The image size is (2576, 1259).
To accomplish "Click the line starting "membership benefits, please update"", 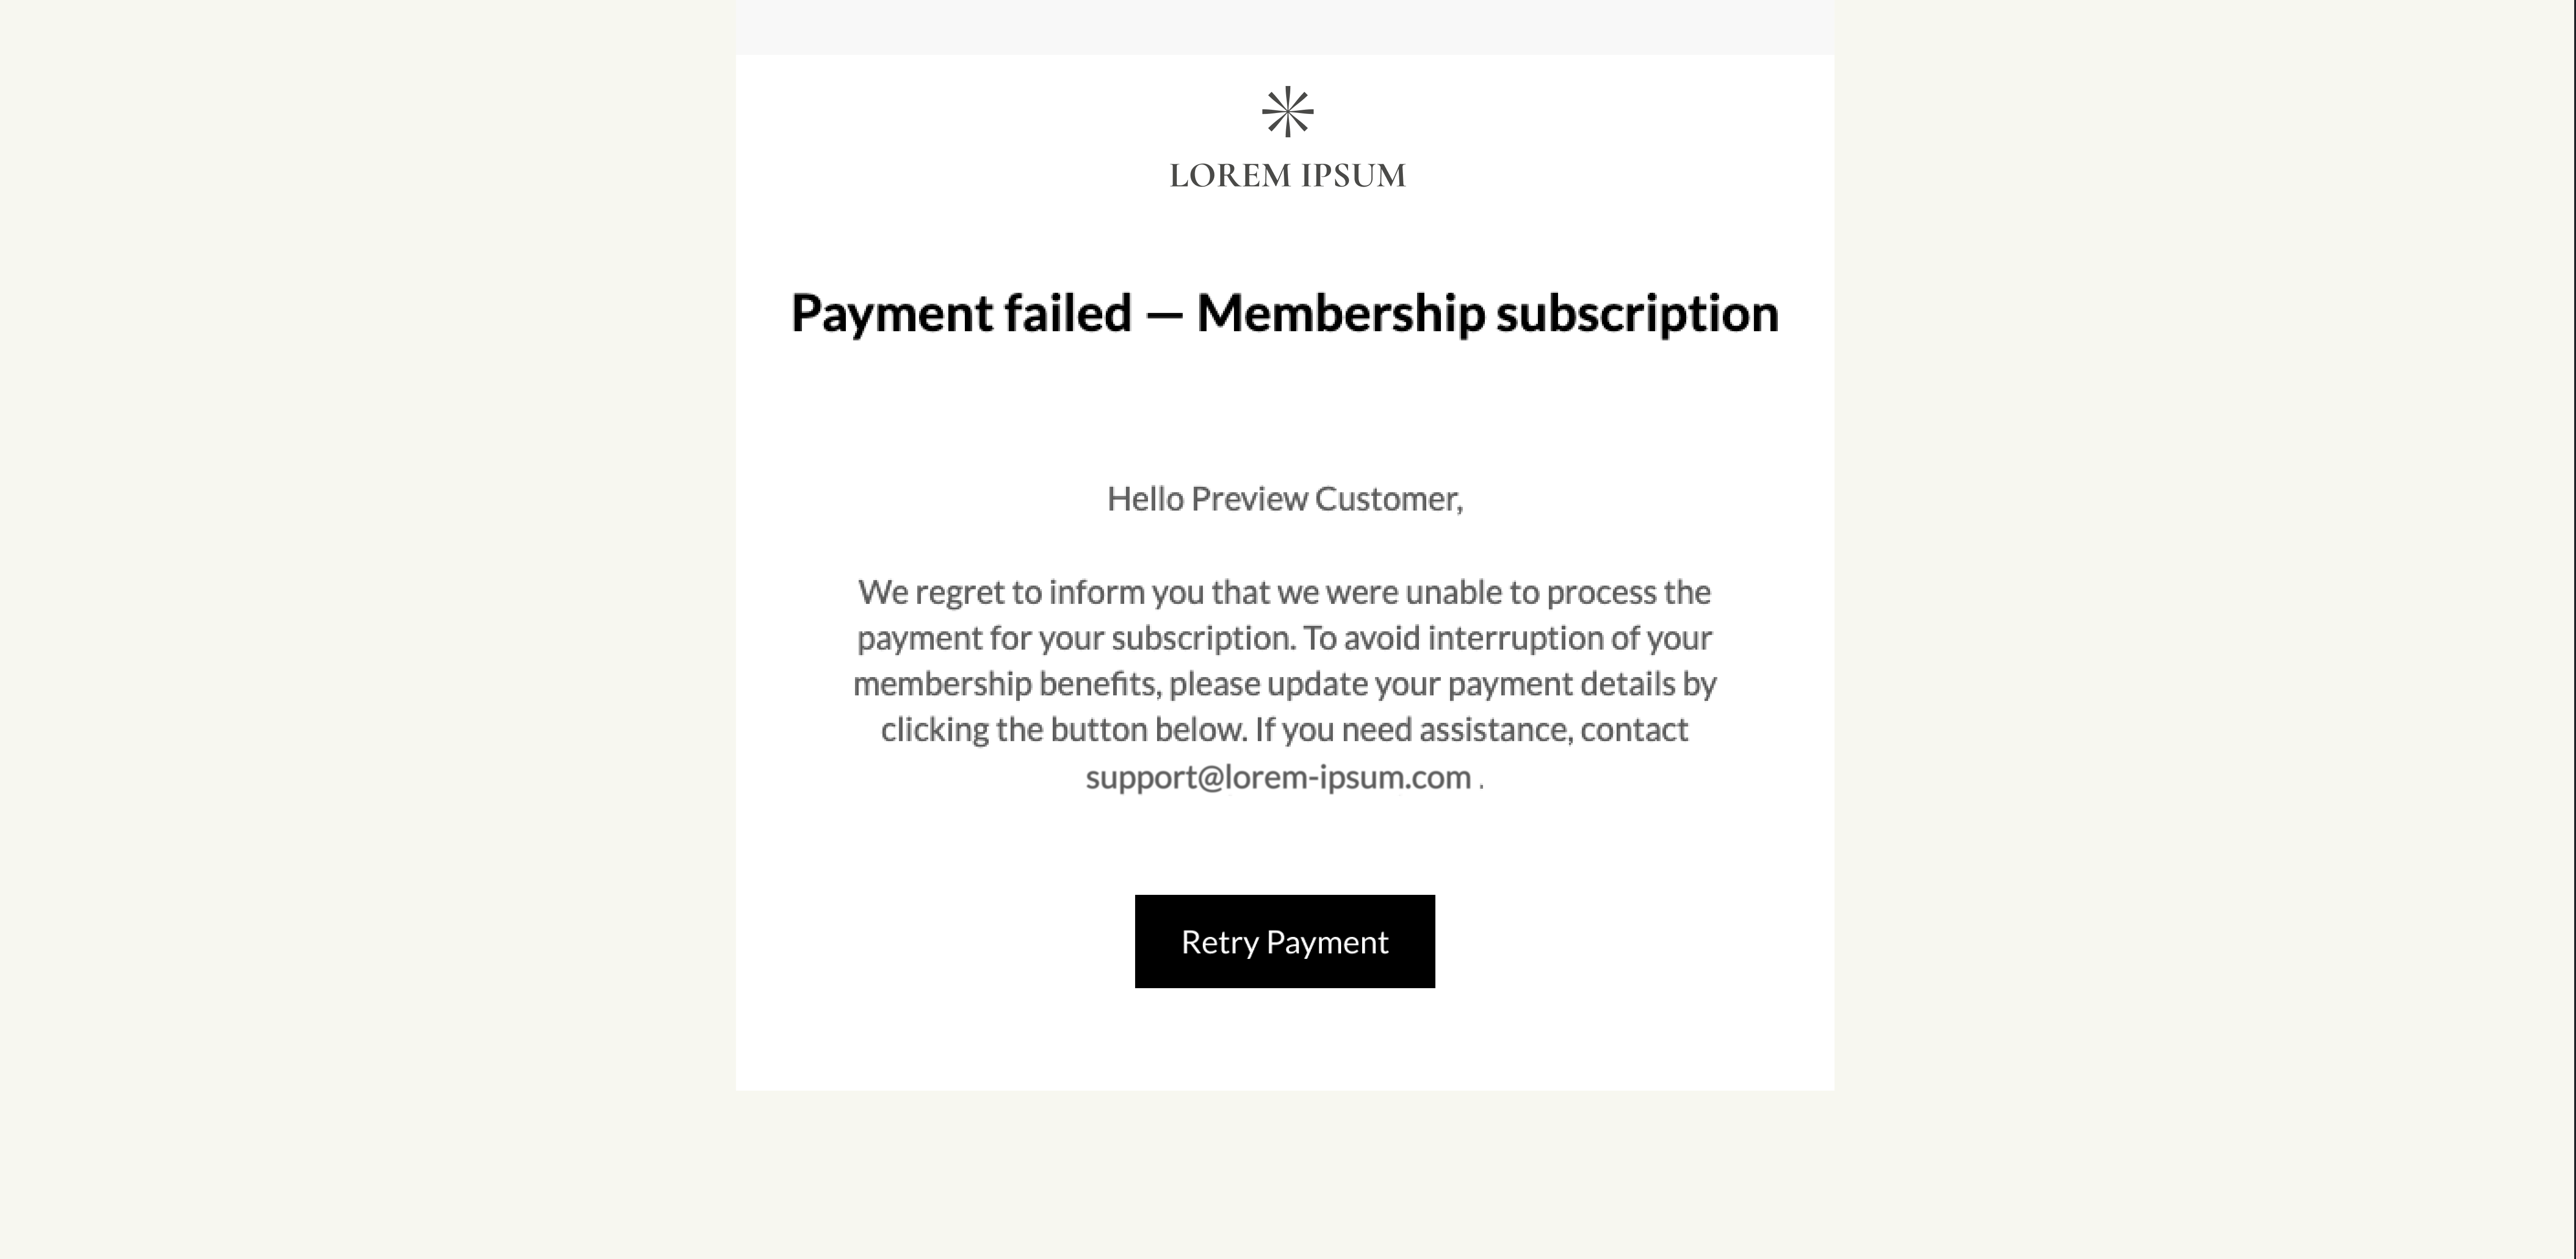I will point(1284,684).
